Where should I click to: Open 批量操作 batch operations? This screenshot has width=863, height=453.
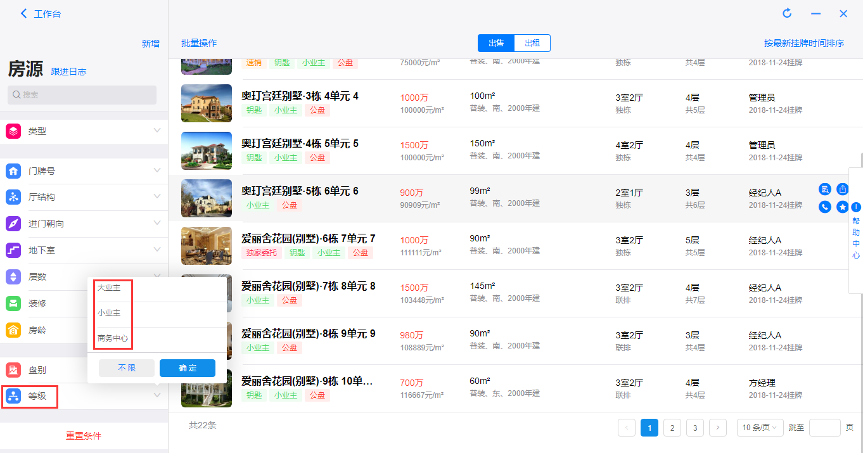click(x=199, y=43)
